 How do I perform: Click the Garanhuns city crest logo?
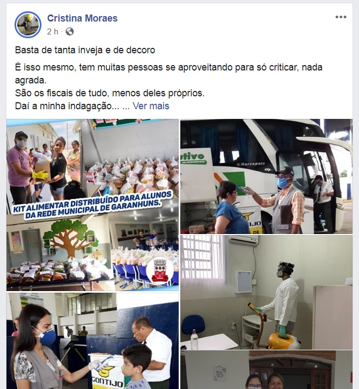(x=160, y=271)
